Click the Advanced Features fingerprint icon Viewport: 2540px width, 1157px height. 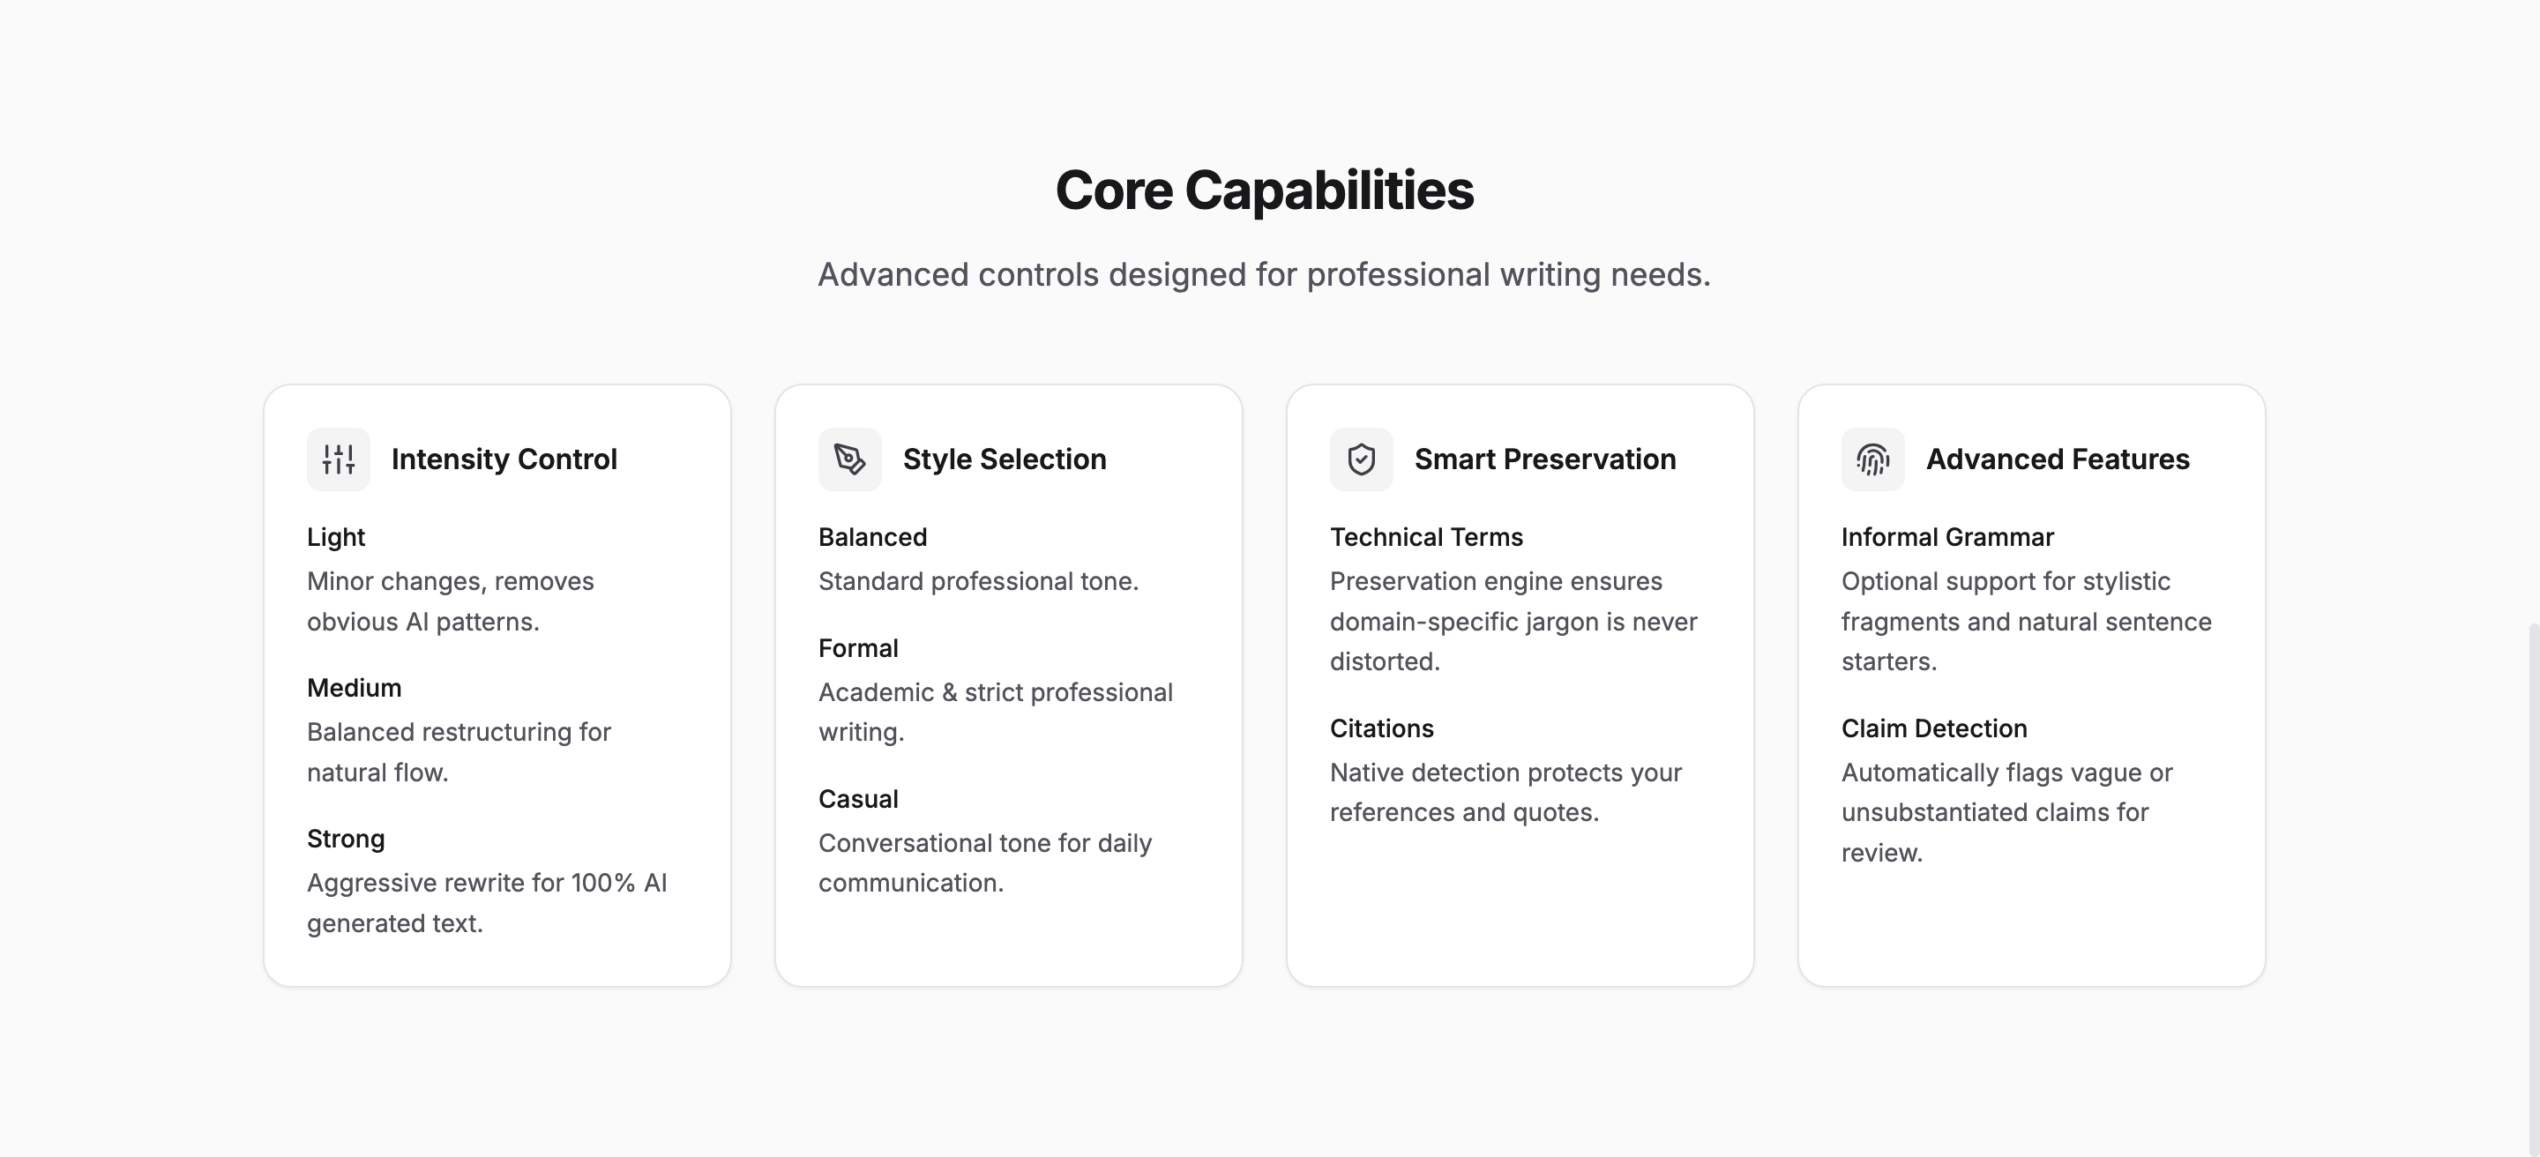[x=1873, y=459]
